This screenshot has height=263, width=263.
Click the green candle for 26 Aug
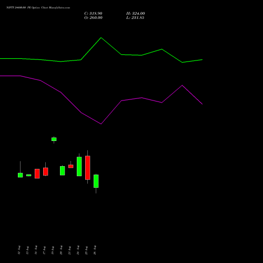coord(96,181)
